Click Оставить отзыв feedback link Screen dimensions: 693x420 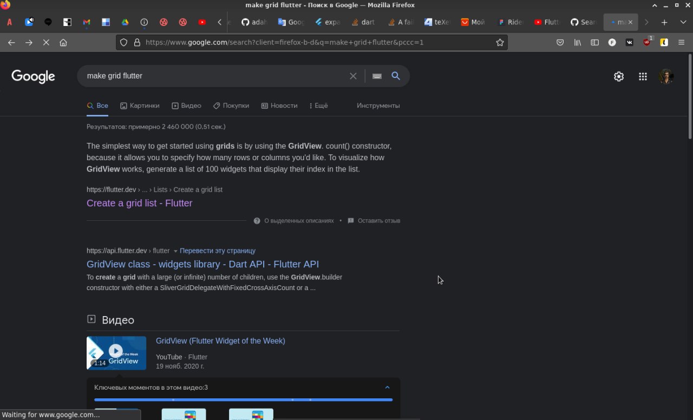point(374,221)
